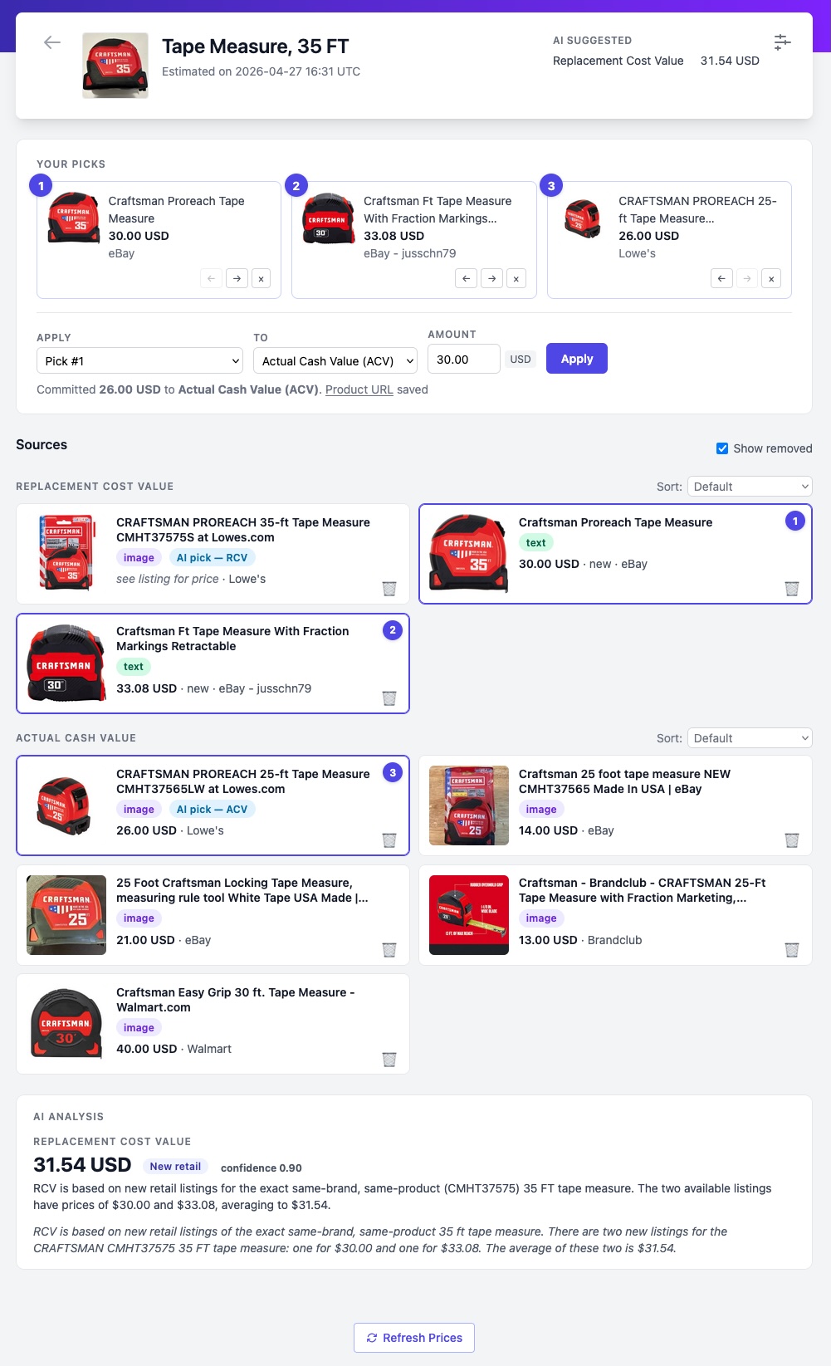This screenshot has width=831, height=1366.
Task: Delete the PROREACH 35-ft Lowes.com source
Action: [389, 589]
